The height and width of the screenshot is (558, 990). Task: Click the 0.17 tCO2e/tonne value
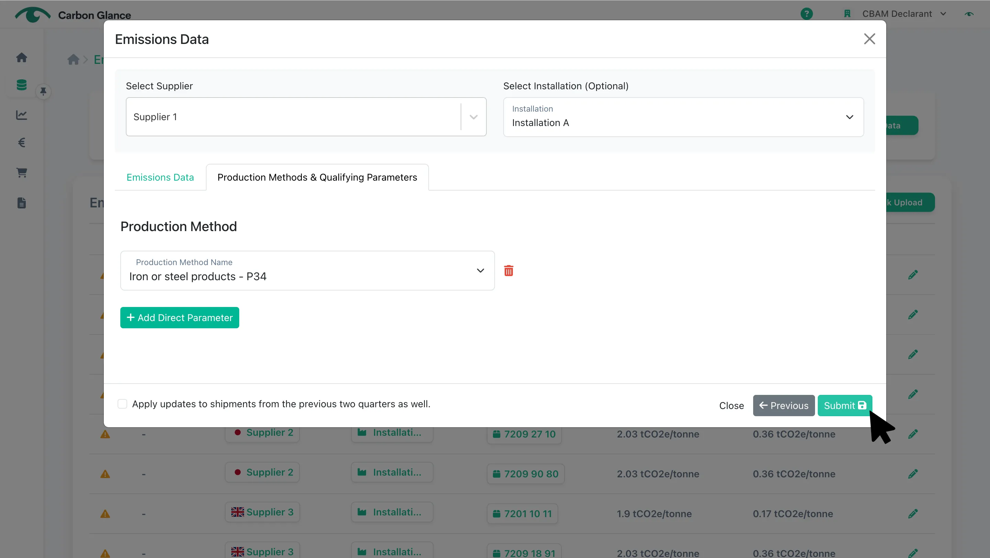coord(793,514)
